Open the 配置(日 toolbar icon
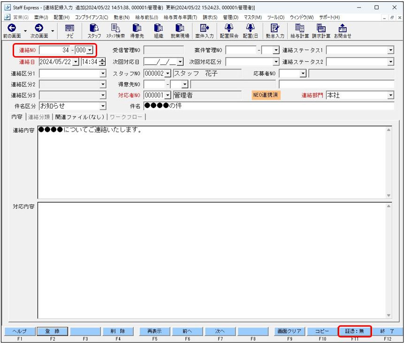405x344 pixels. coord(250,28)
